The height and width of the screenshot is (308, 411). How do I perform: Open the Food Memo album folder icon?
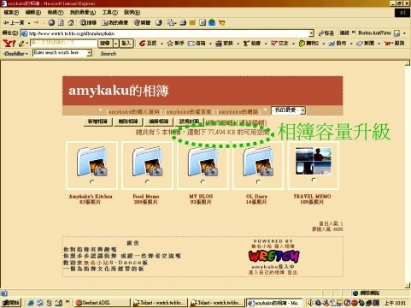coord(147,161)
